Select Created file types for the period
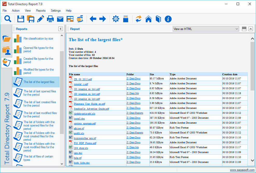Screen dimensions: 256x173 (36, 60)
